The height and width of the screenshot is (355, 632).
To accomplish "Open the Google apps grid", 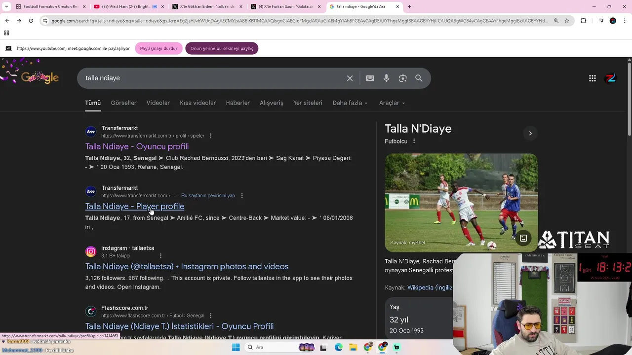I will point(592,78).
